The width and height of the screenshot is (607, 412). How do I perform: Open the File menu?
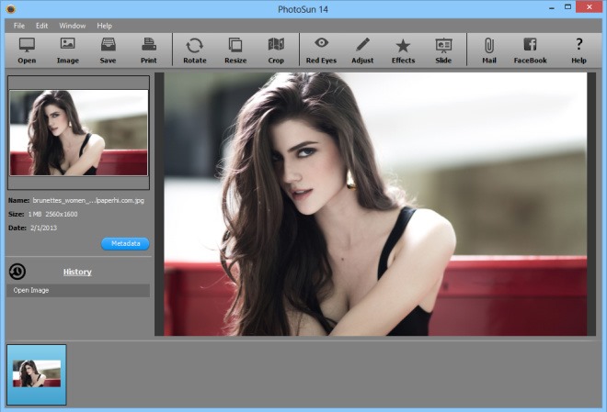19,26
